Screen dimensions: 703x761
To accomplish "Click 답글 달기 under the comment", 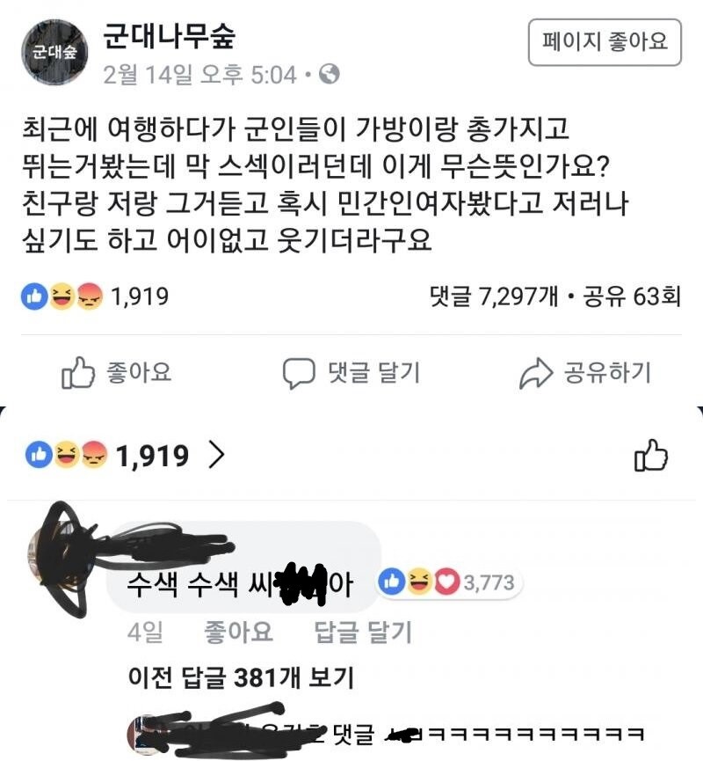I will click(364, 632).
